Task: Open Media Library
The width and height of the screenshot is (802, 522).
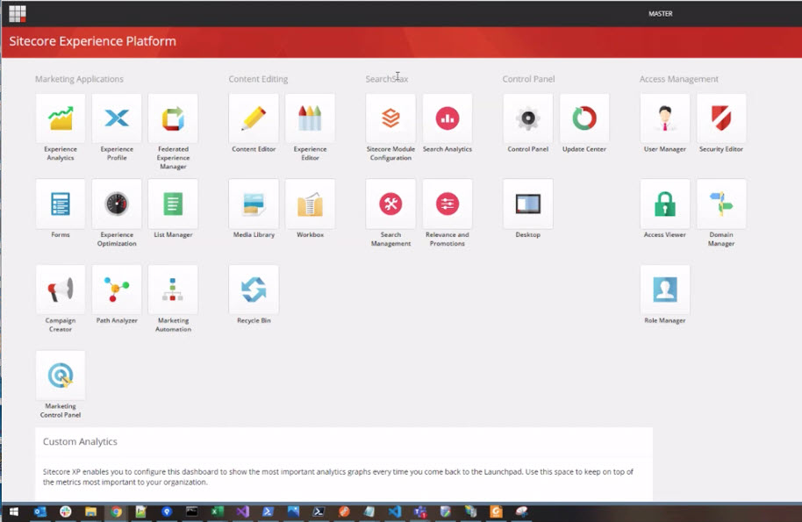Action: 254,204
